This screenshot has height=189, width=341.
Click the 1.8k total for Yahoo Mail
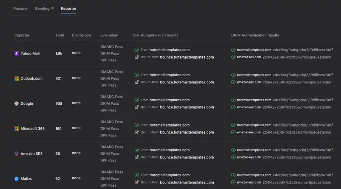pyautogui.click(x=59, y=54)
